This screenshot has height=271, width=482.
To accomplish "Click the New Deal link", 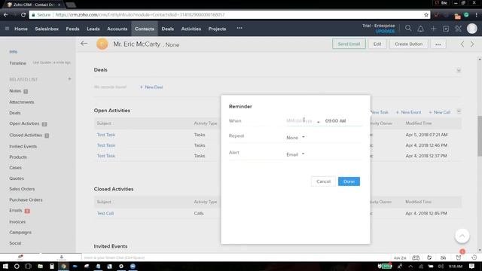I will 151,87.
